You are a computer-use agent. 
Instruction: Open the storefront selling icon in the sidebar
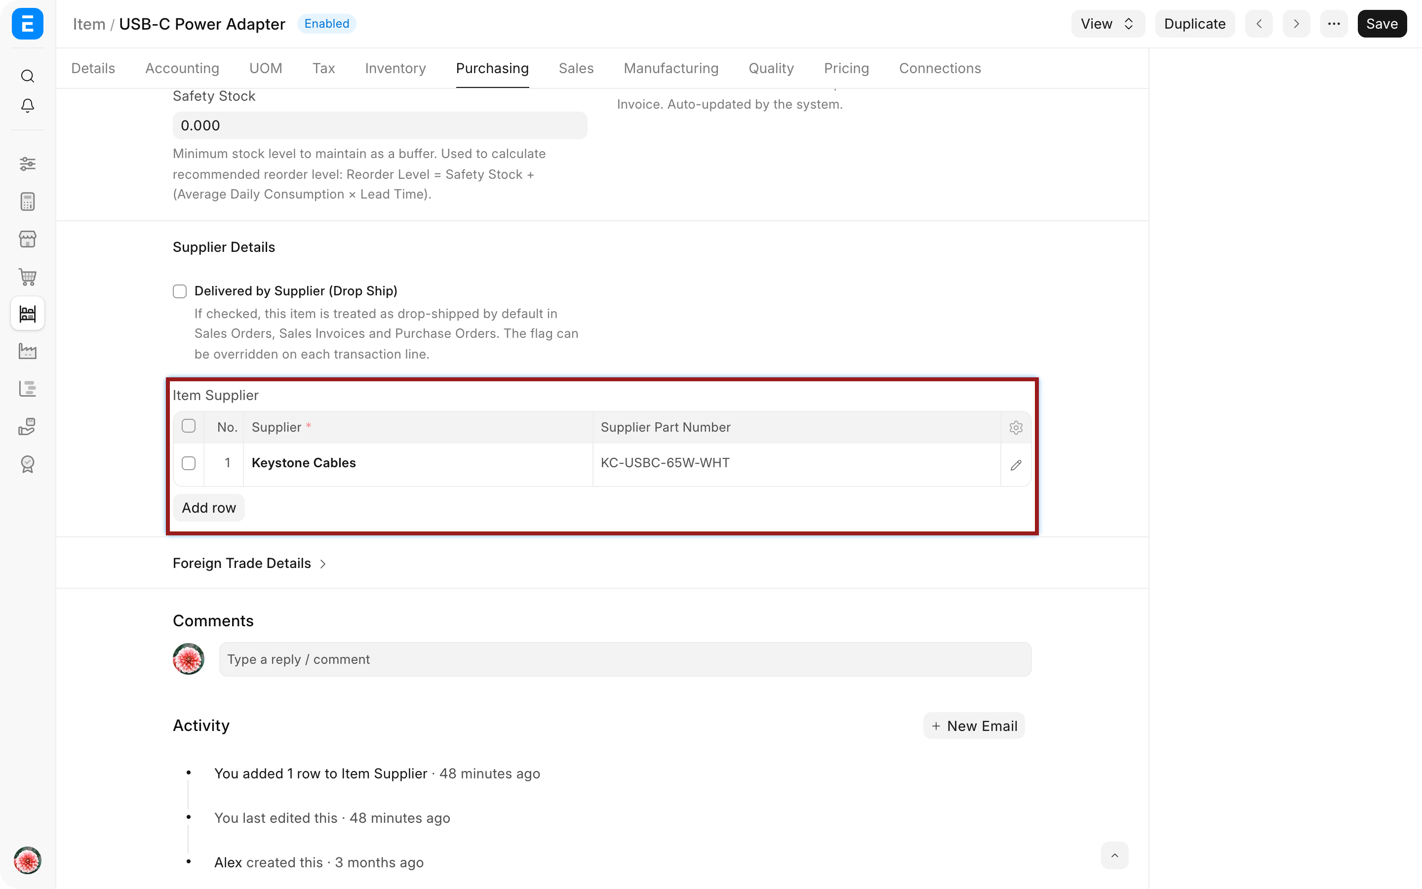click(x=28, y=239)
